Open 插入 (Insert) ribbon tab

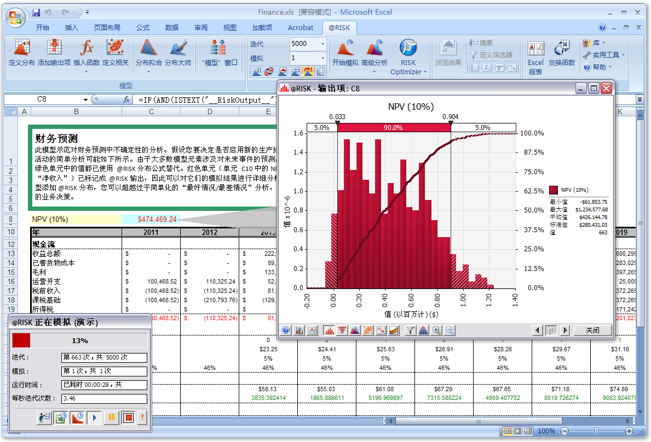coord(71,28)
